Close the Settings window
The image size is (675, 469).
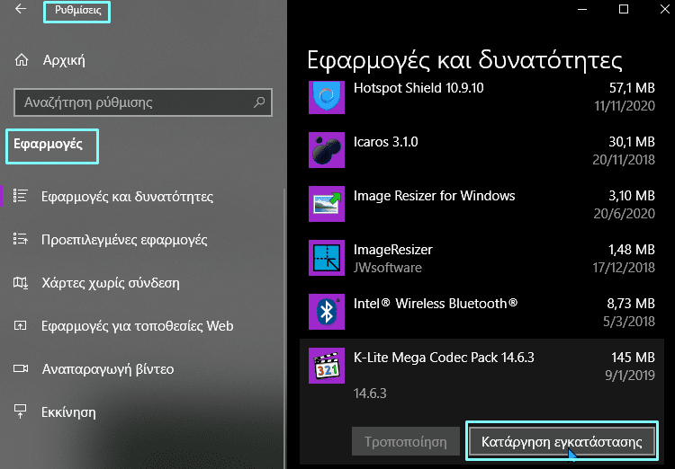(665, 9)
